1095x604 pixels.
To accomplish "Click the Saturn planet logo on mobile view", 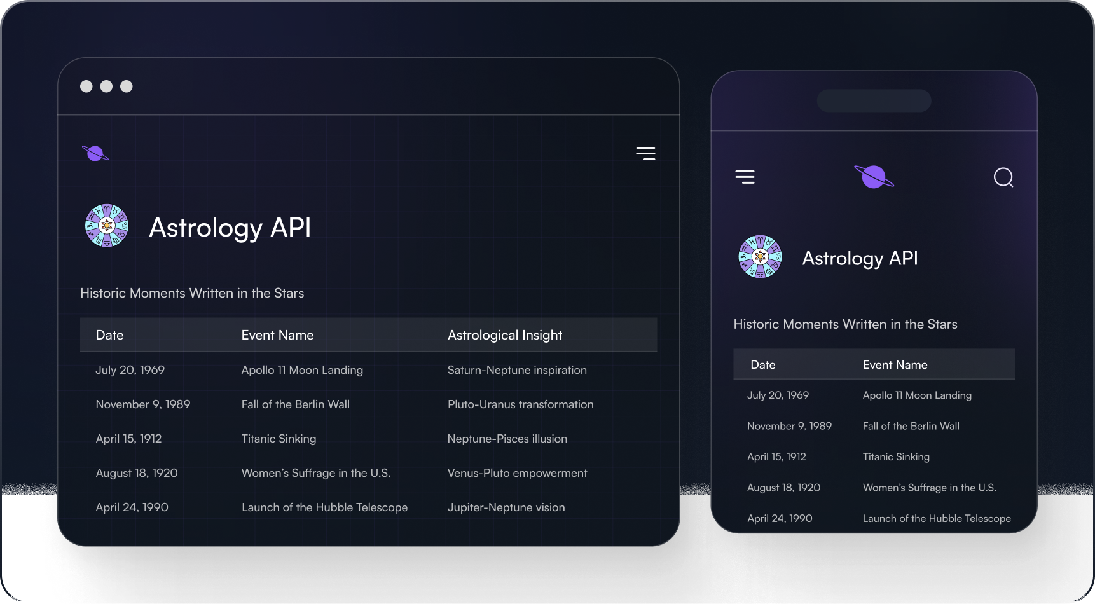I will [874, 177].
